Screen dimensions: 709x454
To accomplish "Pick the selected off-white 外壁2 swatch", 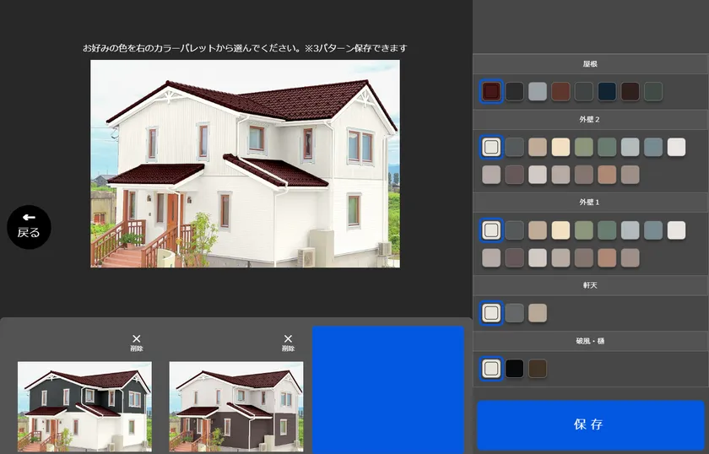I will pos(491,148).
